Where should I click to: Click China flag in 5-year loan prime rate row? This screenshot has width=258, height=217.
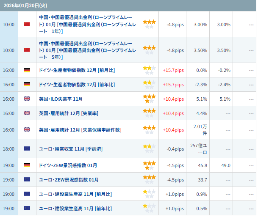pyautogui.click(x=27, y=50)
